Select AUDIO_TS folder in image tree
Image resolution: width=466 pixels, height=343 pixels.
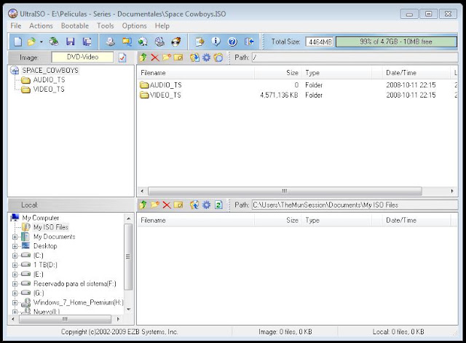tap(49, 80)
